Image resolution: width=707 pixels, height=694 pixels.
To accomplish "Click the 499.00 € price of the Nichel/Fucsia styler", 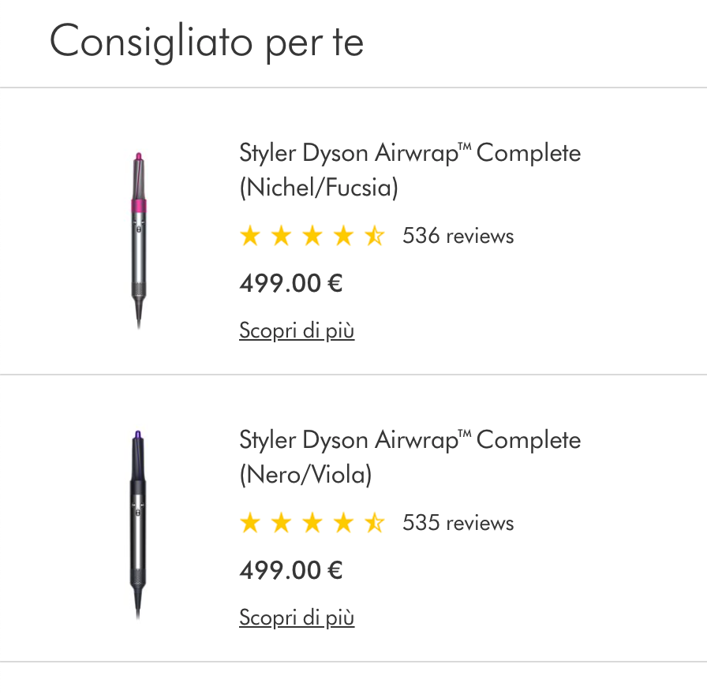I will pyautogui.click(x=290, y=283).
